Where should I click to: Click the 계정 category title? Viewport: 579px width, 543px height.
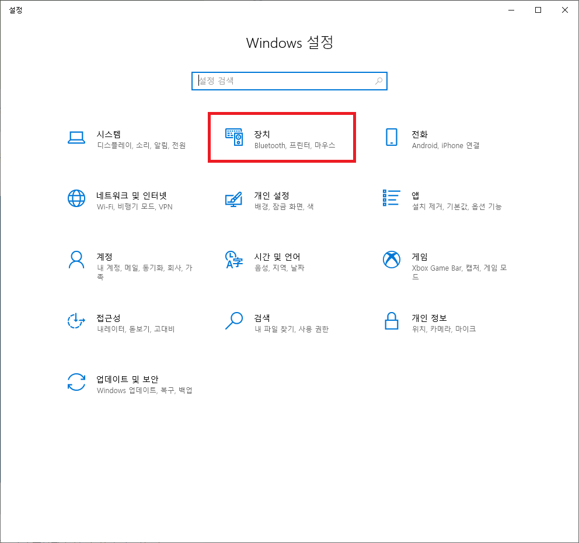coord(104,257)
